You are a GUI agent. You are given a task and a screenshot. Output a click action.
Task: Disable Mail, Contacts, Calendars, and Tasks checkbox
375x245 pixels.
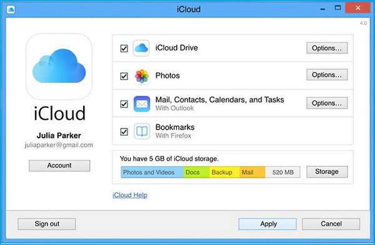[124, 104]
